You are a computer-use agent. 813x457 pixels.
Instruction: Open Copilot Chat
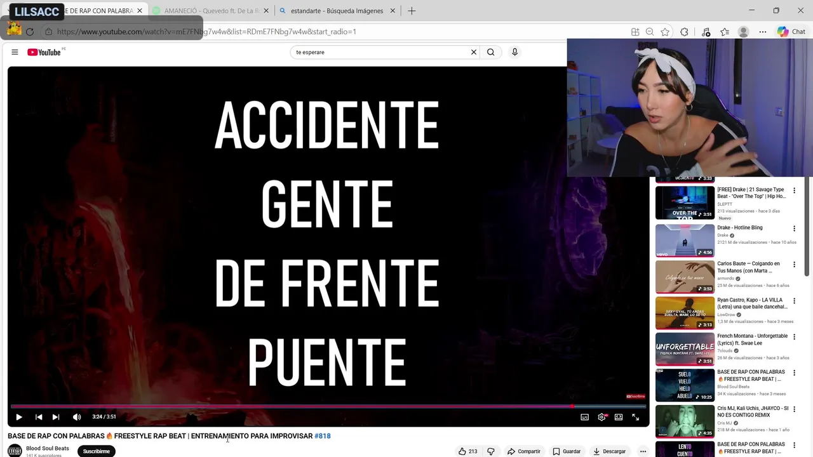click(791, 32)
